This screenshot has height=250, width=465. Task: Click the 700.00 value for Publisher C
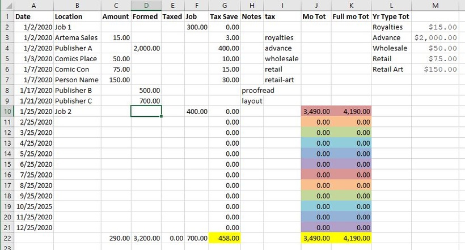(146, 101)
